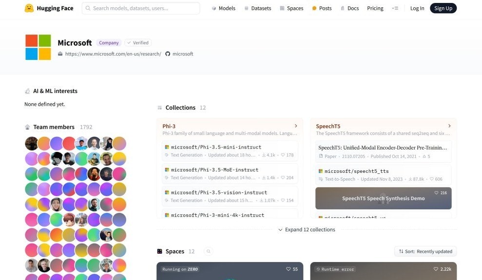Click the Company badge
482x280 pixels.
(x=109, y=43)
